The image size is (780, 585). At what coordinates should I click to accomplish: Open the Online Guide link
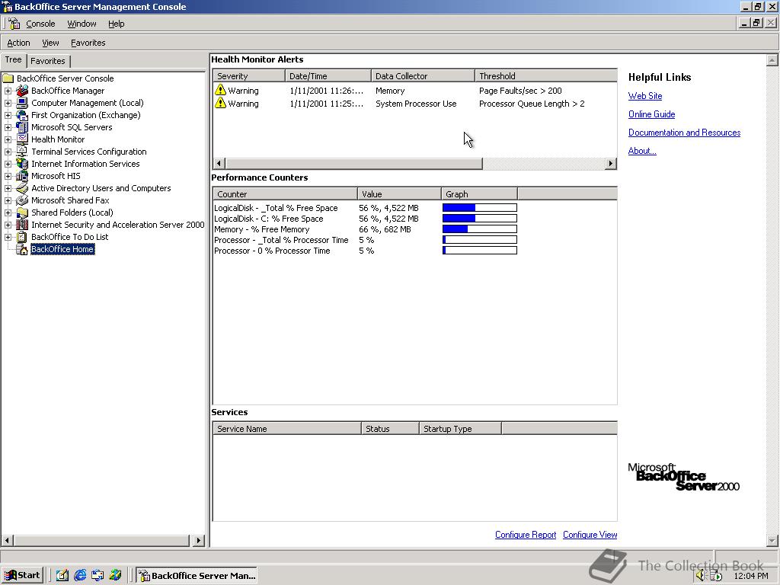(651, 114)
